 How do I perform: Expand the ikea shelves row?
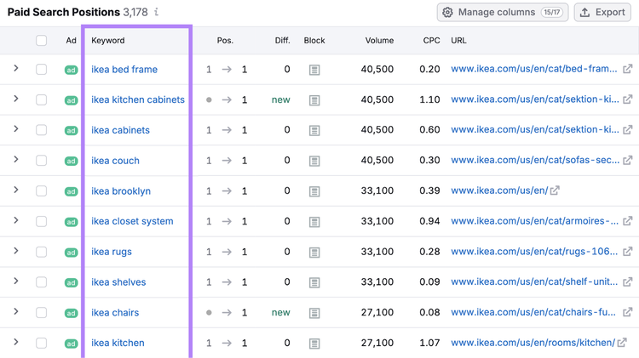tap(16, 281)
